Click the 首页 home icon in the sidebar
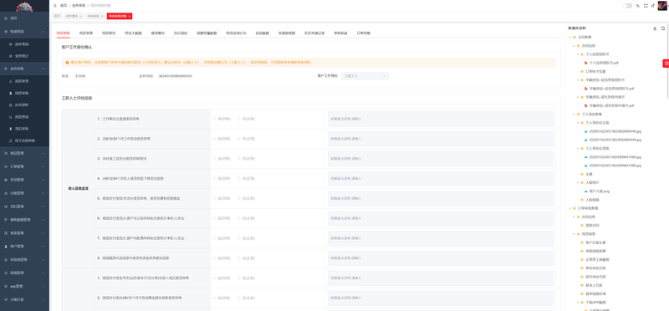The image size is (669, 311). coord(5,18)
